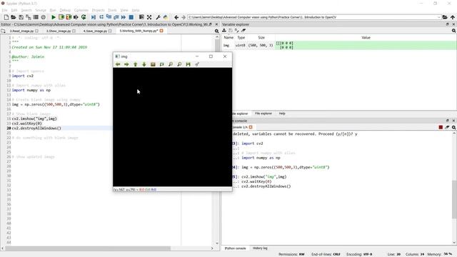The height and width of the screenshot is (257, 457).
Task: Click the back arrow beside working directory
Action: coord(176,17)
